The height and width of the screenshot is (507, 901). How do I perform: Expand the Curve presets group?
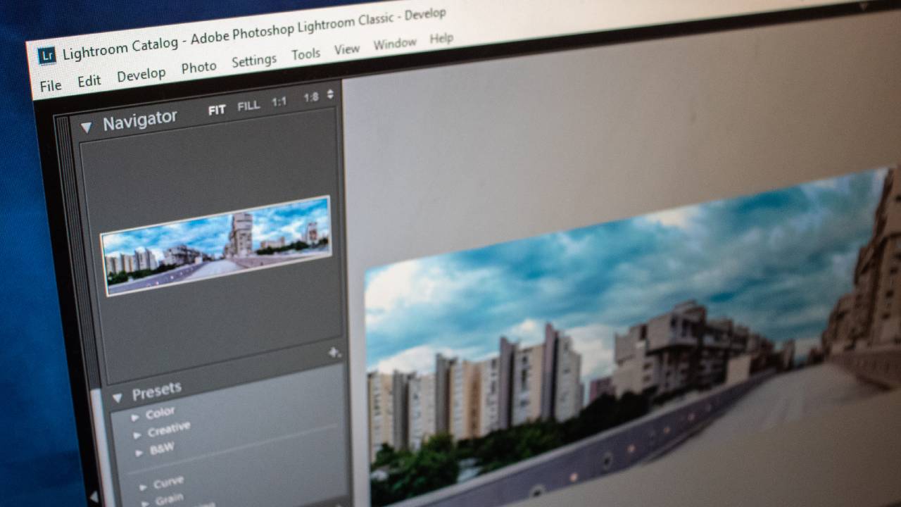(143, 487)
